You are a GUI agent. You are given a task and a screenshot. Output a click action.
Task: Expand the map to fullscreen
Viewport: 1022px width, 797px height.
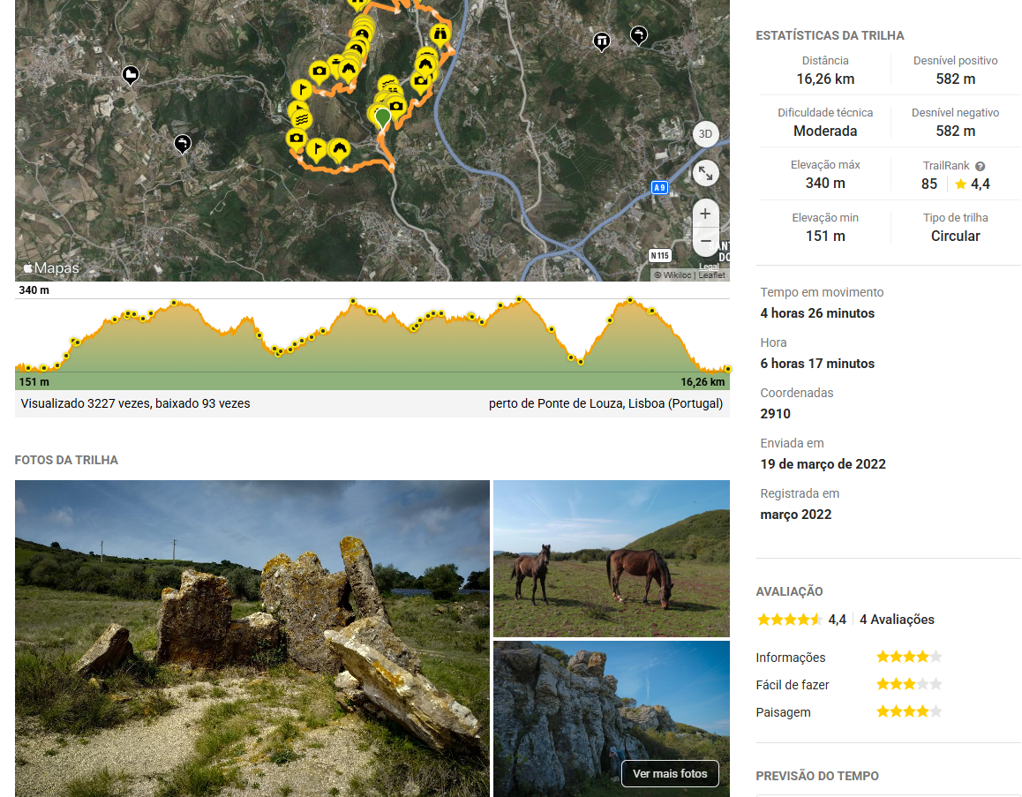click(x=704, y=172)
